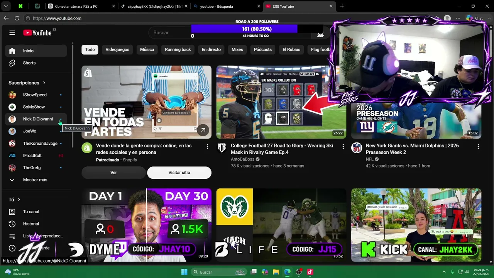Image resolution: width=494 pixels, height=278 pixels.
Task: Open more options for the Shopify ad
Action: [x=207, y=147]
